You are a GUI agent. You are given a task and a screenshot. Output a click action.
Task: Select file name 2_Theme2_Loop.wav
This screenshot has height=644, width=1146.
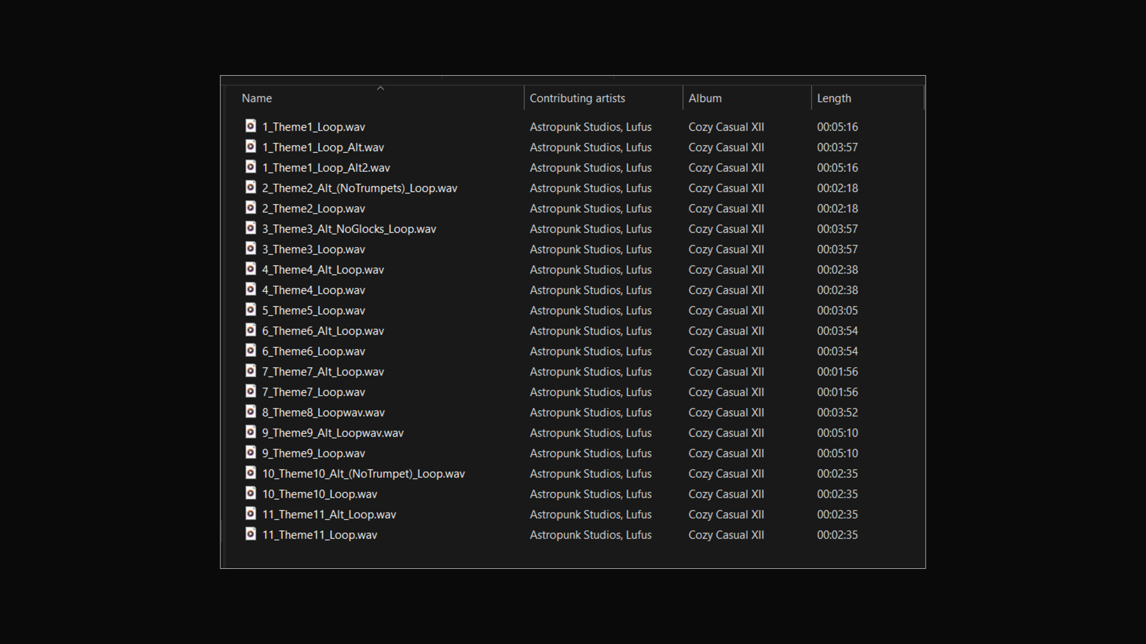(x=313, y=209)
